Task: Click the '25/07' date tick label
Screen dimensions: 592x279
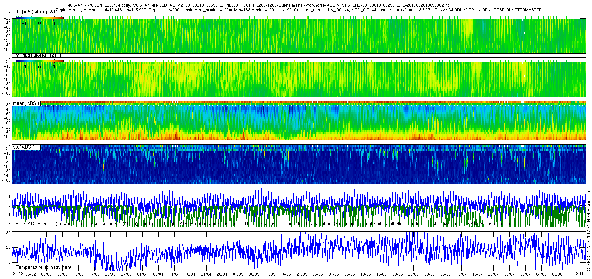Action: coord(509,274)
